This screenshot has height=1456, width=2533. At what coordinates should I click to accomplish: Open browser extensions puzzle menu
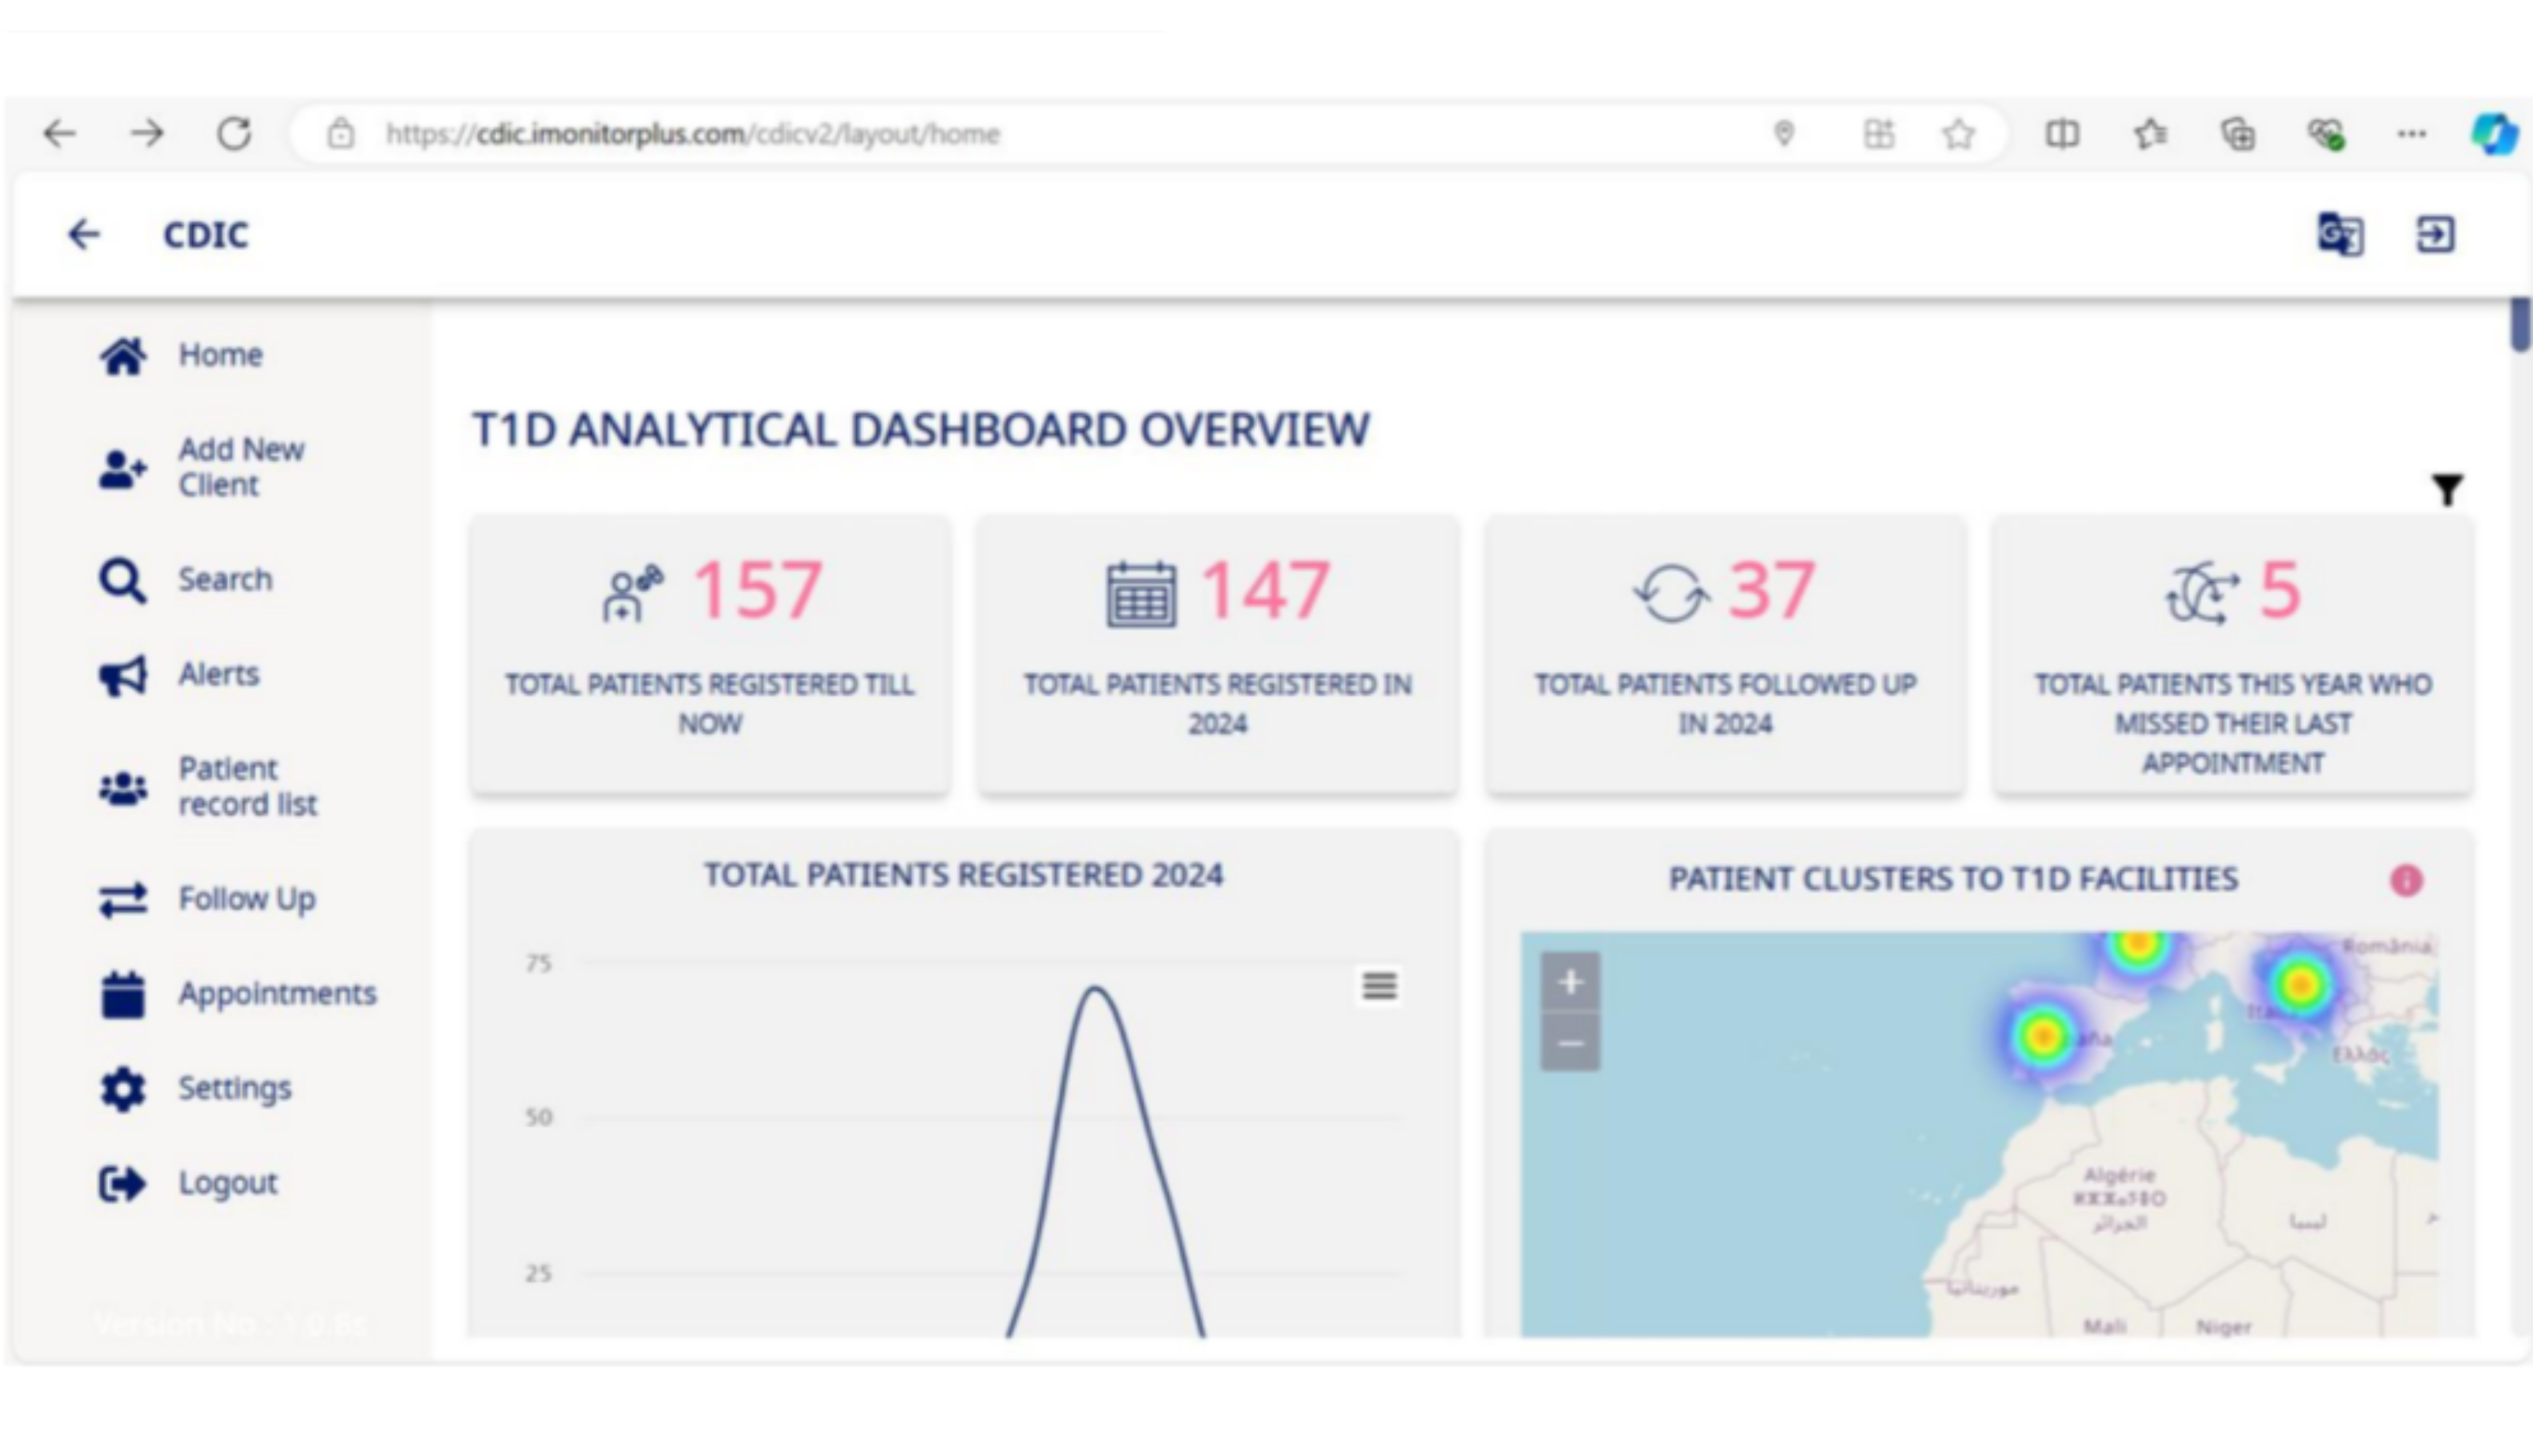pos(2238,133)
